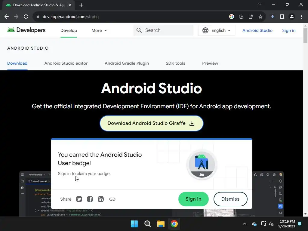
Task: Open the muted volume tray icon
Action: (272, 224)
